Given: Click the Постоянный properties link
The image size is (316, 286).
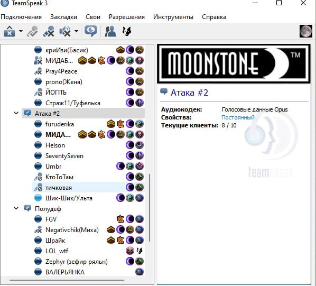Looking at the screenshot, I should pyautogui.click(x=238, y=117).
